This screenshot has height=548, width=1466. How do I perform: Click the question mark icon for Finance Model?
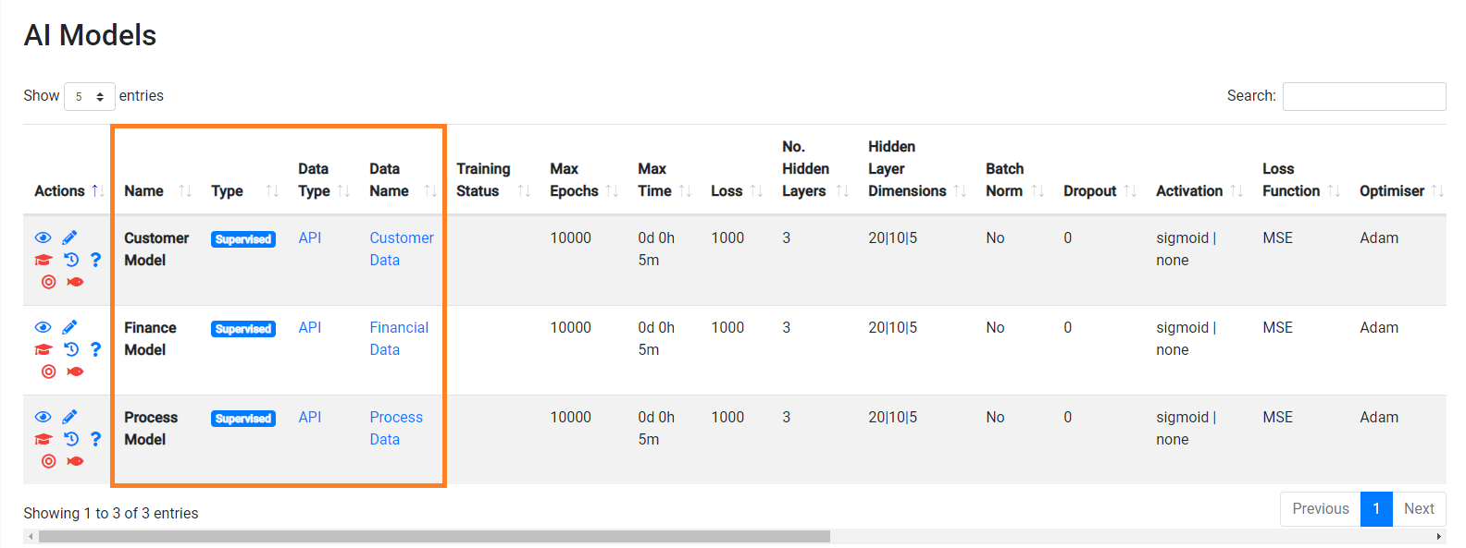click(95, 349)
